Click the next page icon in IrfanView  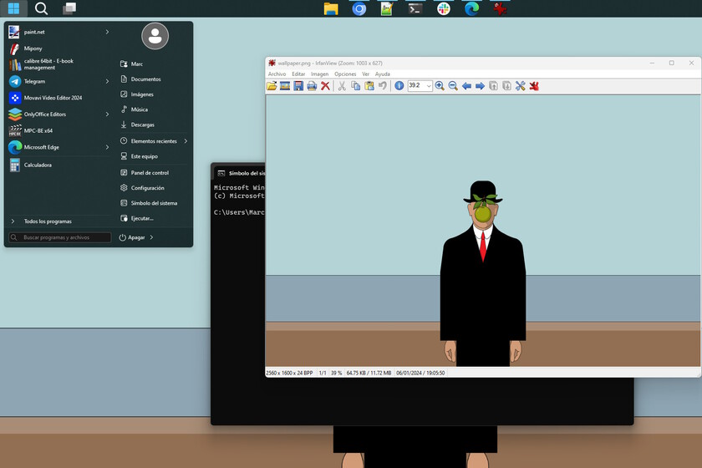click(506, 86)
